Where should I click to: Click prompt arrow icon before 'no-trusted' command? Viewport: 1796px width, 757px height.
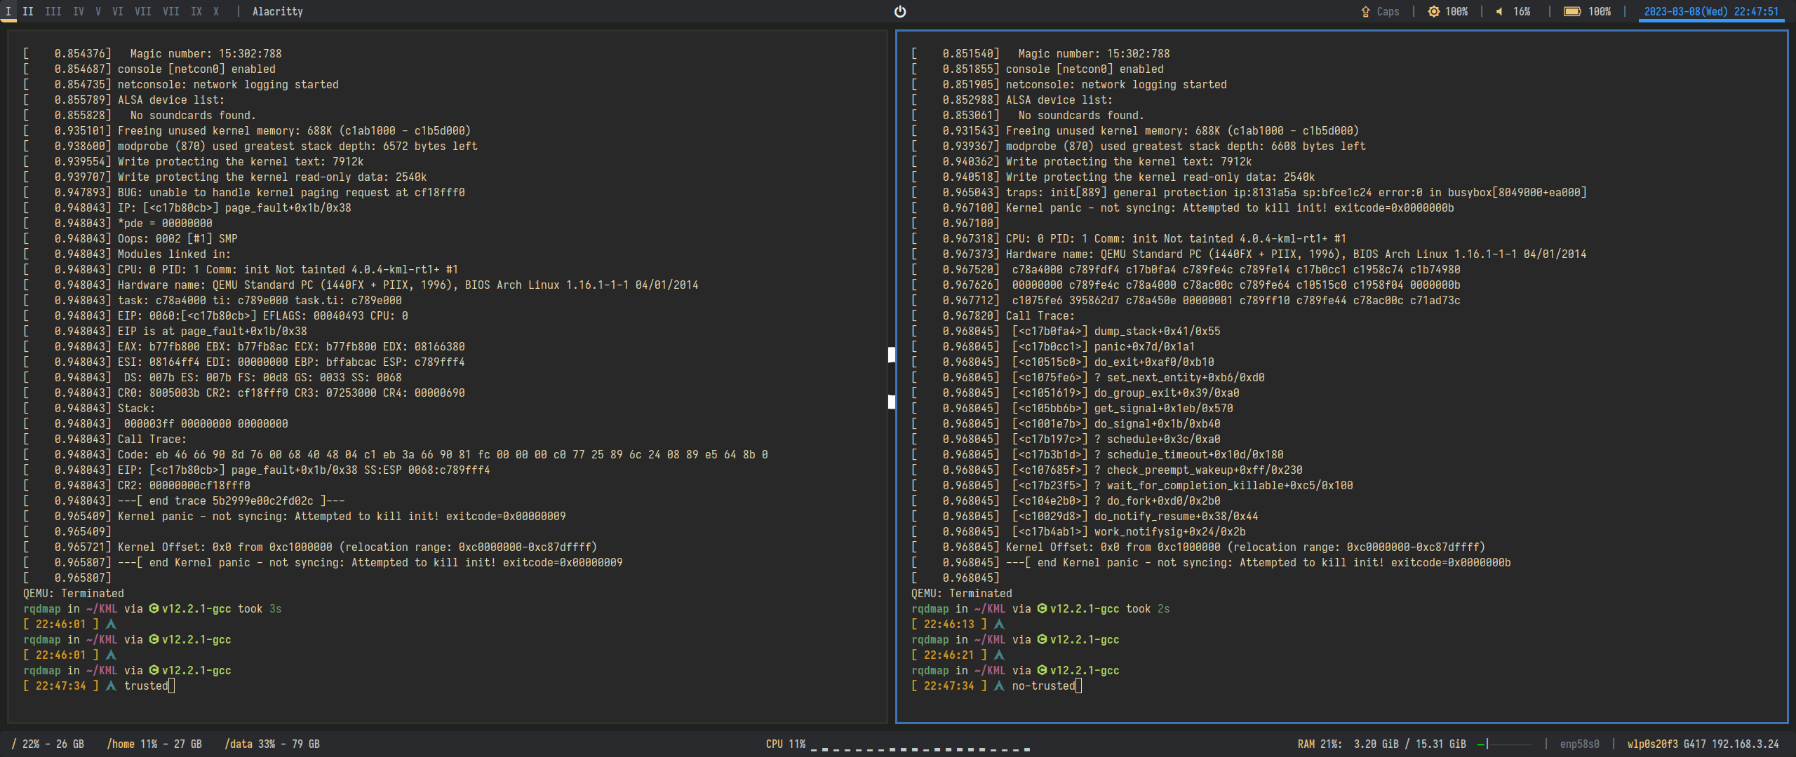[999, 686]
